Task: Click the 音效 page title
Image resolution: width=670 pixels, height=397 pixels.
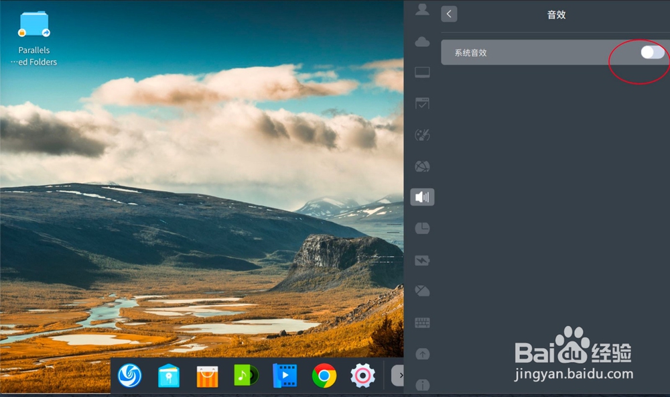Action: [556, 15]
